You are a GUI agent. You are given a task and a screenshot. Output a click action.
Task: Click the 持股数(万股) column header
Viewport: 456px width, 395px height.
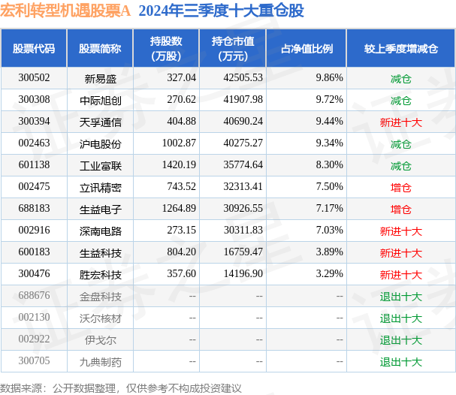tap(166, 49)
